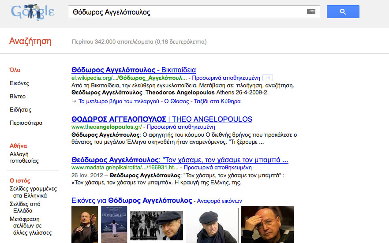389x243 pixels.
Task: Open the on-screen keyboard icon
Action: click(311, 11)
